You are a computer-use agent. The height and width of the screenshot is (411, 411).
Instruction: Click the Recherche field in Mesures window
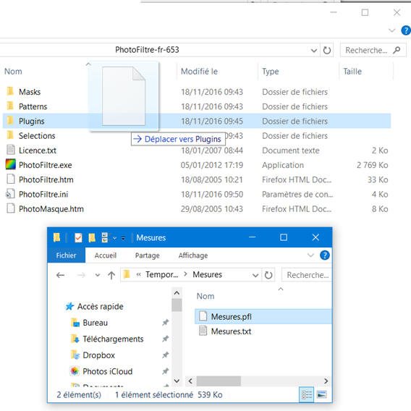coord(307,275)
